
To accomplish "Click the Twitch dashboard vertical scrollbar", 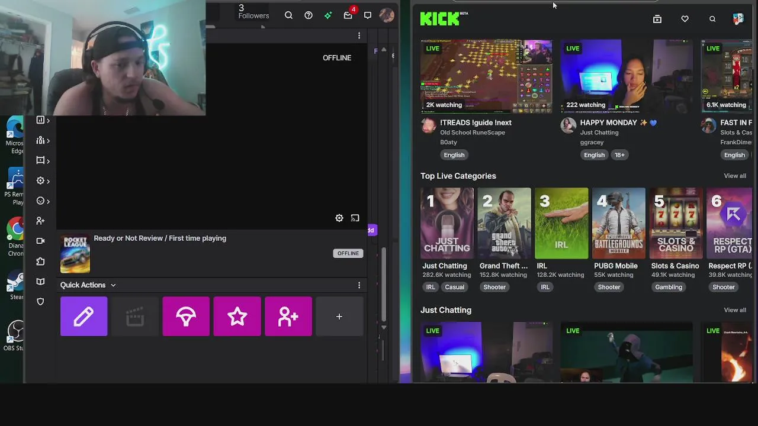I will [384, 284].
